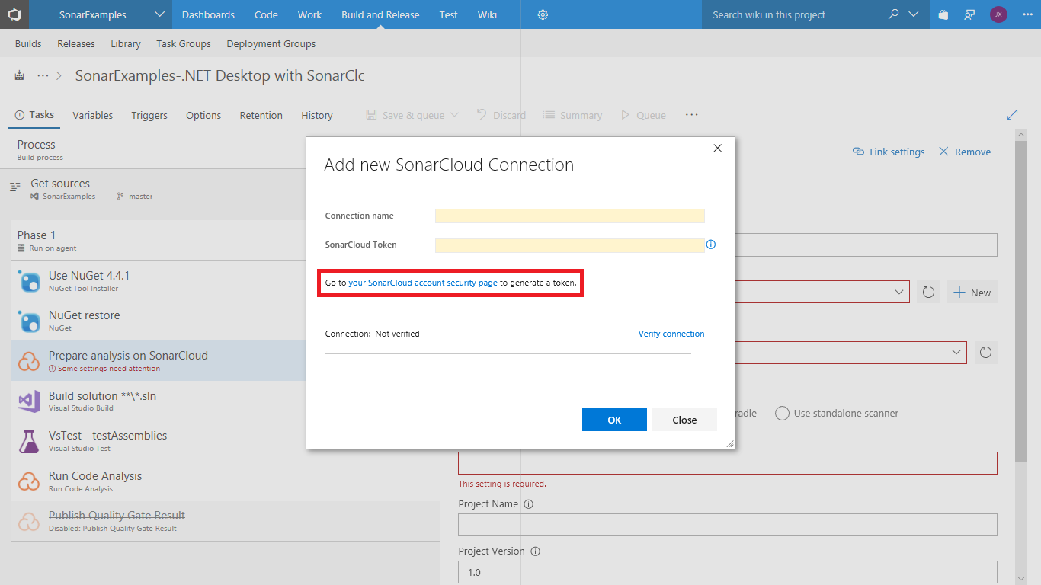Close the Add new SonarCloud Connection dialog

coord(717,149)
